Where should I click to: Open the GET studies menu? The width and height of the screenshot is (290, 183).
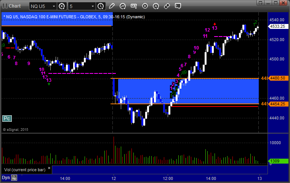click(134, 6)
